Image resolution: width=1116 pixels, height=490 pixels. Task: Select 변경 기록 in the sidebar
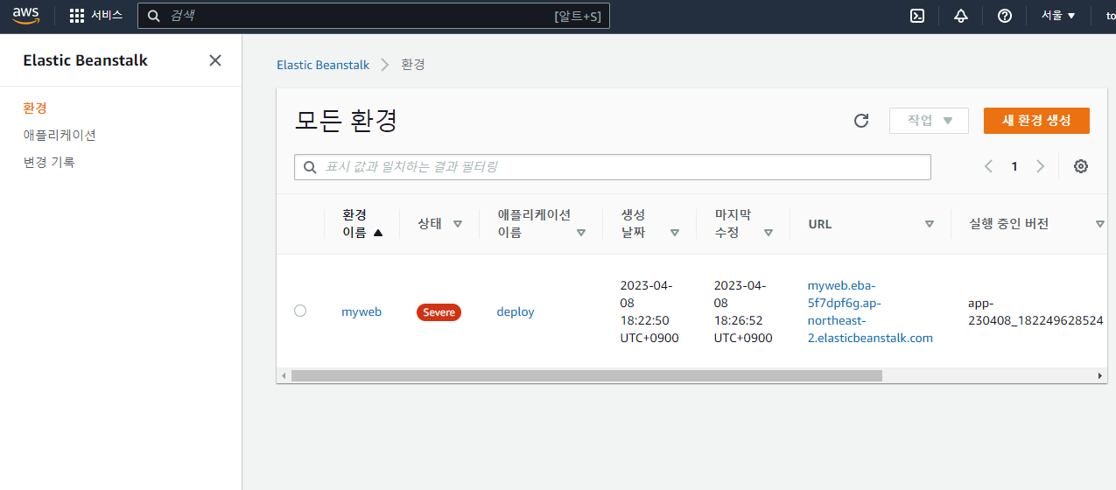pyautogui.click(x=49, y=162)
